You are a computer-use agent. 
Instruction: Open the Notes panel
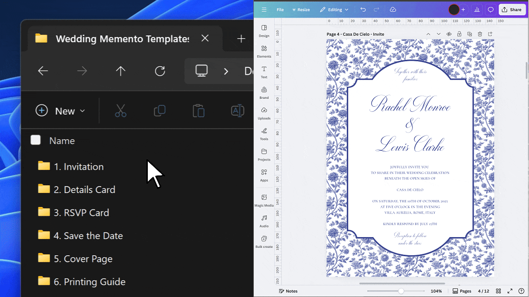pos(288,291)
